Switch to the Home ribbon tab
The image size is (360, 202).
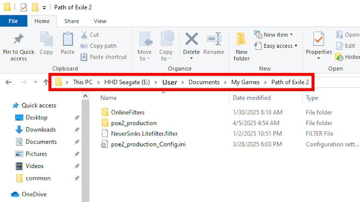coord(42,21)
